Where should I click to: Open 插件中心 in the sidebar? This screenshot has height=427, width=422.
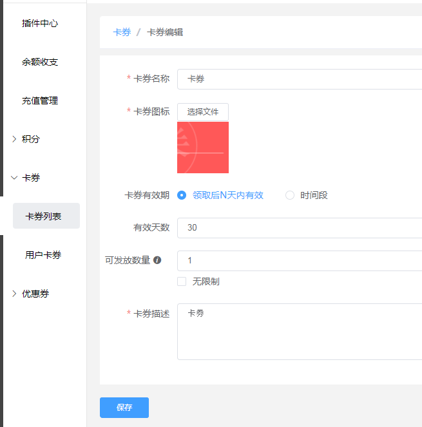(40, 23)
